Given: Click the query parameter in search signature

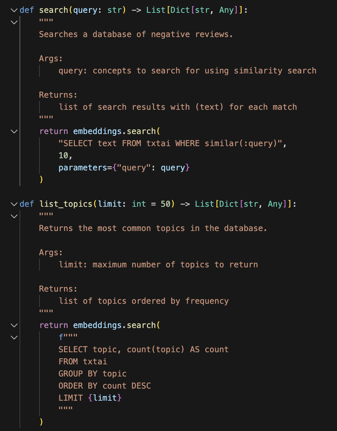Looking at the screenshot, I should [85, 10].
